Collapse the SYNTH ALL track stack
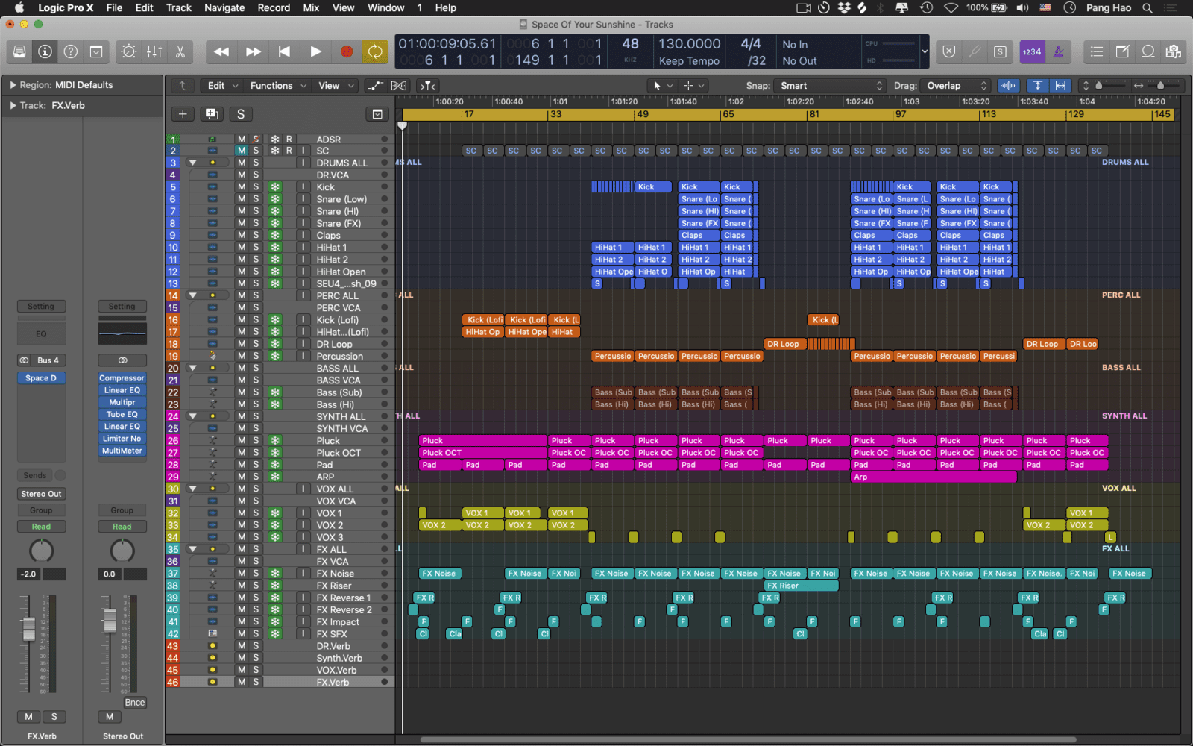1193x746 pixels. pyautogui.click(x=192, y=416)
